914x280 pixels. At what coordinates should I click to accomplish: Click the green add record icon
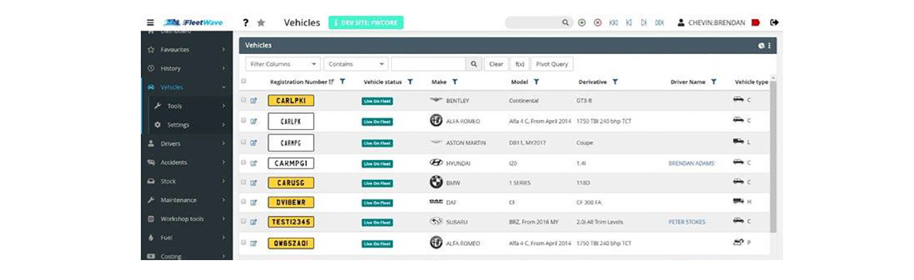(582, 23)
